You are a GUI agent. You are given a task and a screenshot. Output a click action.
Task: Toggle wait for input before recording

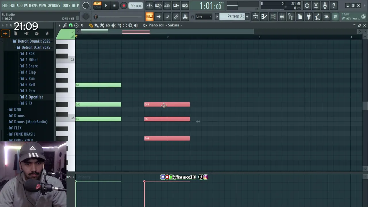click(x=158, y=5)
